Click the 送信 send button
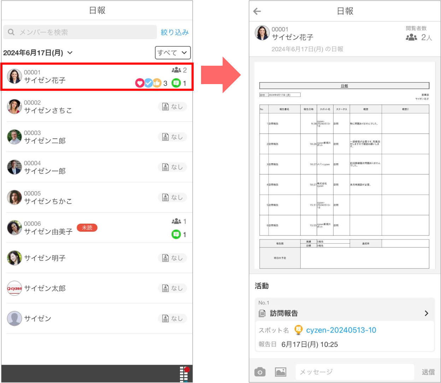The width and height of the screenshot is (441, 383). [x=428, y=372]
